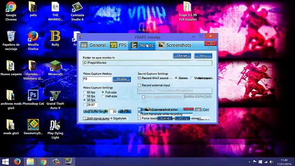
Task: Click Change to pick the movies folder
Action: pos(182,56)
